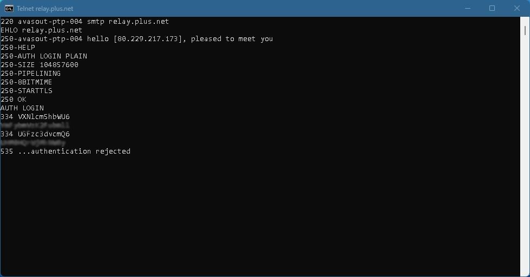Click the 250-STARTTLS response line
Screen dimensions: 530x277
[27, 91]
